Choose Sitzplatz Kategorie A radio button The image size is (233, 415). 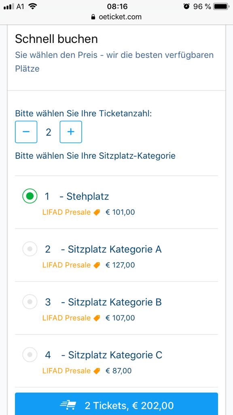(30, 249)
